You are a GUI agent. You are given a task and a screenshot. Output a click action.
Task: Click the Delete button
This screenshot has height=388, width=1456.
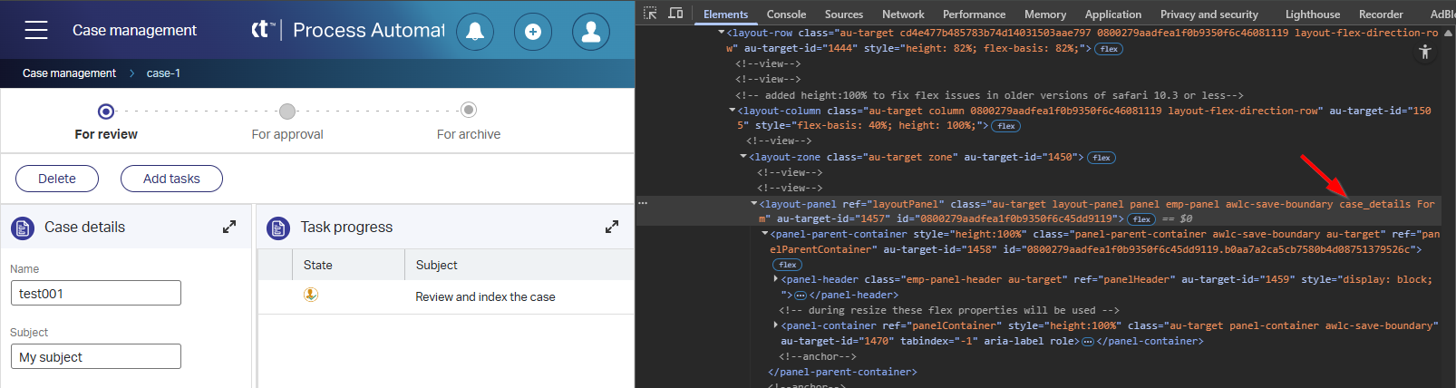pyautogui.click(x=57, y=179)
